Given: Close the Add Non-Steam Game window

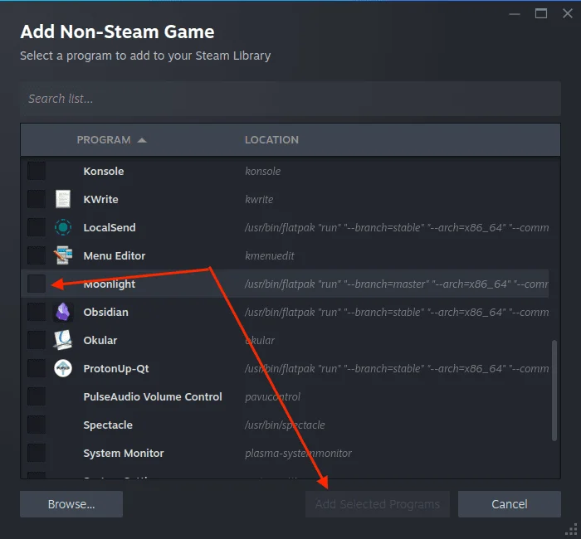Looking at the screenshot, I should (x=567, y=14).
